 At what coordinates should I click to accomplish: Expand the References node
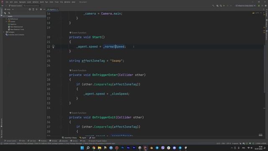click(6, 19)
